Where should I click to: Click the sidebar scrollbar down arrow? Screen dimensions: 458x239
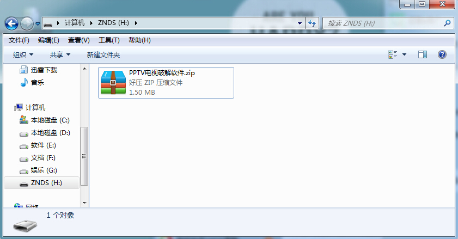click(x=84, y=203)
